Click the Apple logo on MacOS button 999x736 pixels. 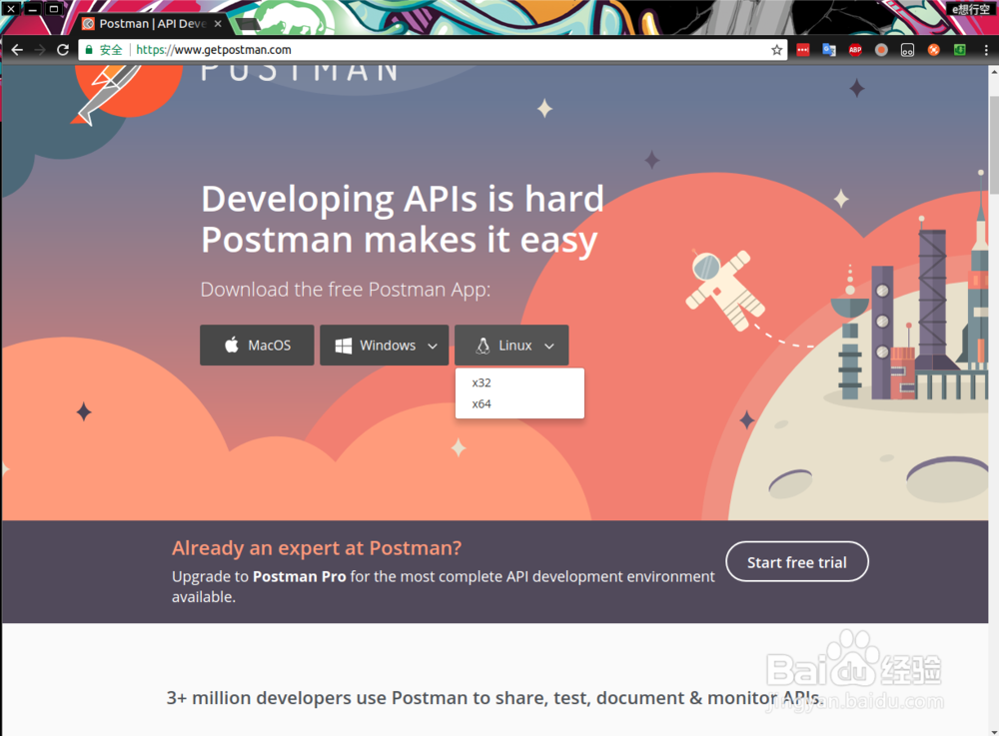(x=232, y=345)
